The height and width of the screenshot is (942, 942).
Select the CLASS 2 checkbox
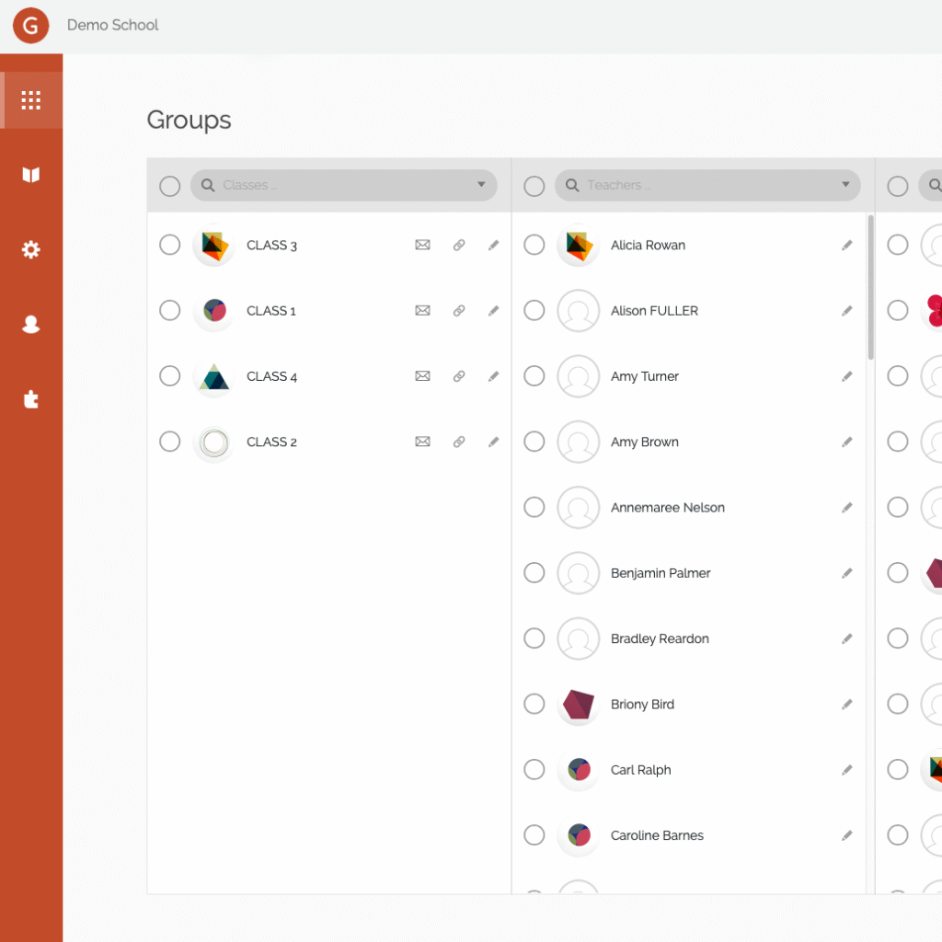point(169,442)
